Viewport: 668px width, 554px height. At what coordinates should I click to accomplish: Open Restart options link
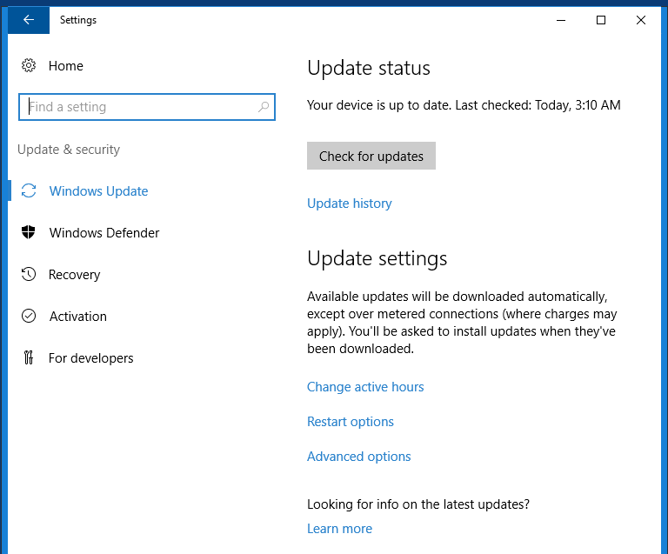351,422
